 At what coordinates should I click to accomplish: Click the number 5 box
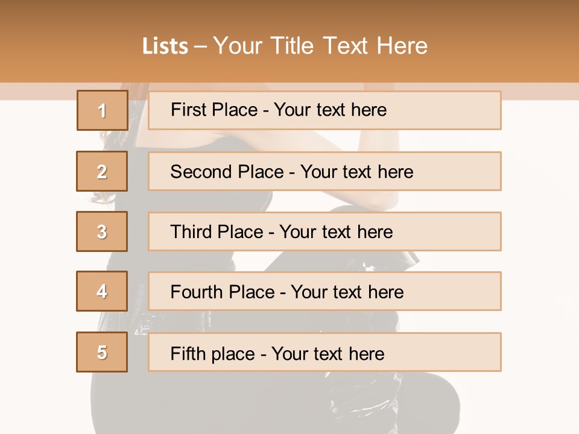click(102, 352)
